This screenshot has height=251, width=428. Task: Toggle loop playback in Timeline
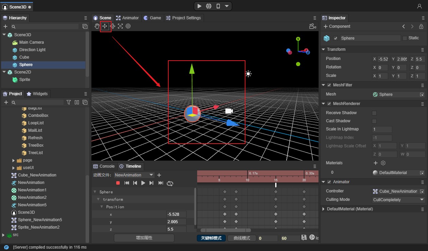pos(170,183)
